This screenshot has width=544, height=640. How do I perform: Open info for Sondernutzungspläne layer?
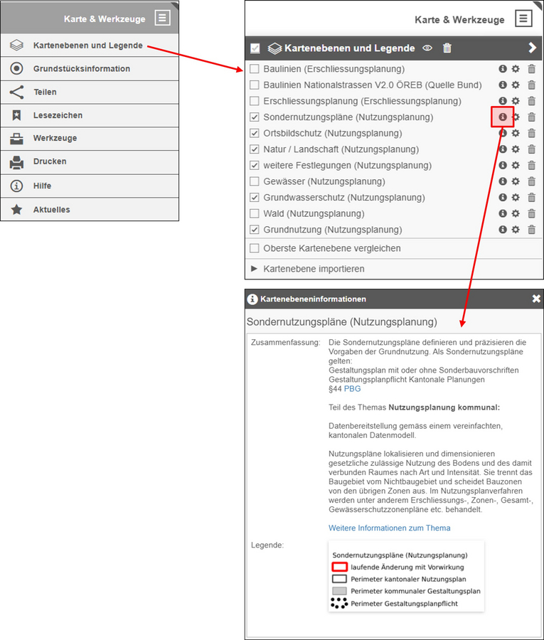click(x=502, y=117)
